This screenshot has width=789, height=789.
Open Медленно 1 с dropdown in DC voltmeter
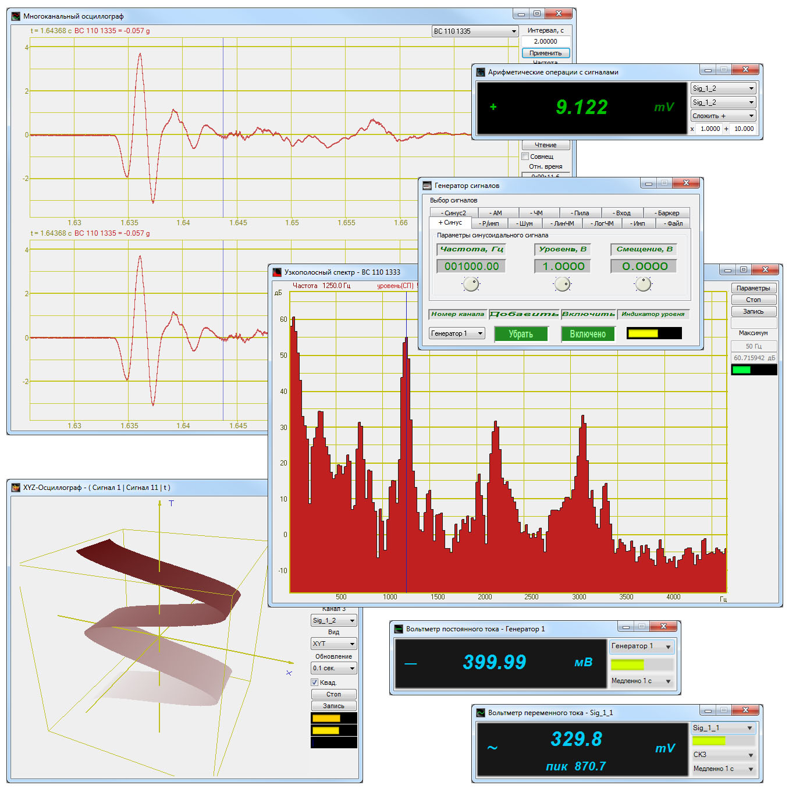[641, 681]
